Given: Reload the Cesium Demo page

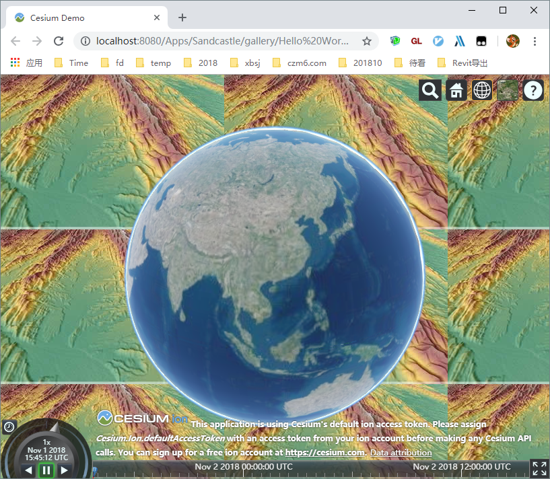Looking at the screenshot, I should point(59,41).
